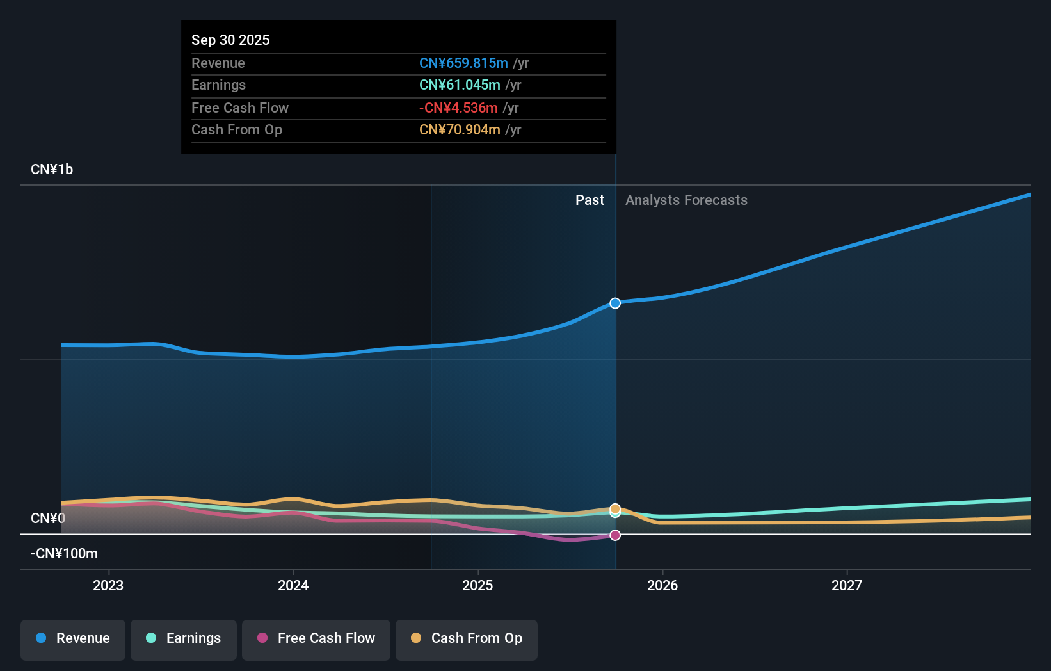Click the 2025 x-axis label

click(x=477, y=585)
